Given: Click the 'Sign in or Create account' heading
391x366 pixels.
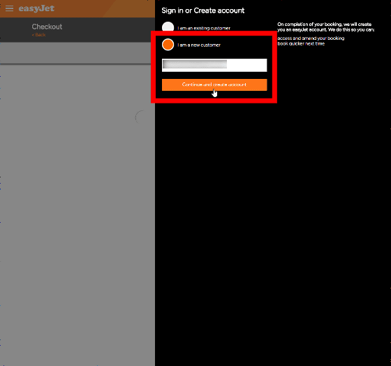Looking at the screenshot, I should (203, 10).
